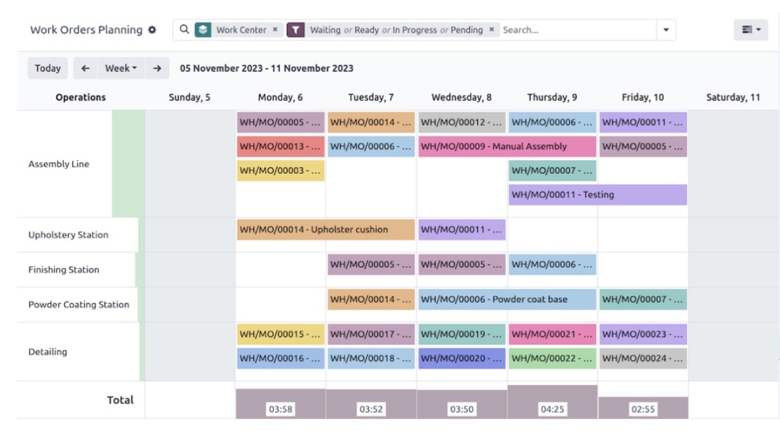Viewport: 780px width, 435px height.
Task: Click the Thursday total 04:25 bar
Action: [552, 402]
